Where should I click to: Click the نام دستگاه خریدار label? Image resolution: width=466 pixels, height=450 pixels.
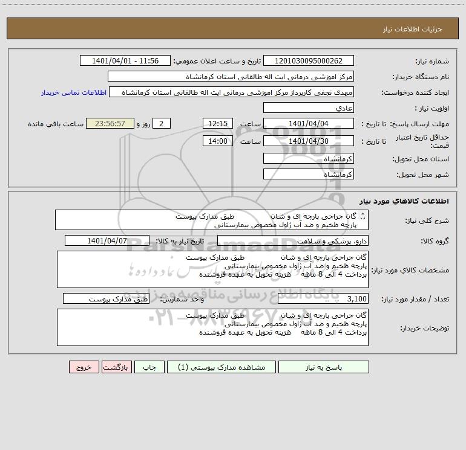click(x=421, y=77)
